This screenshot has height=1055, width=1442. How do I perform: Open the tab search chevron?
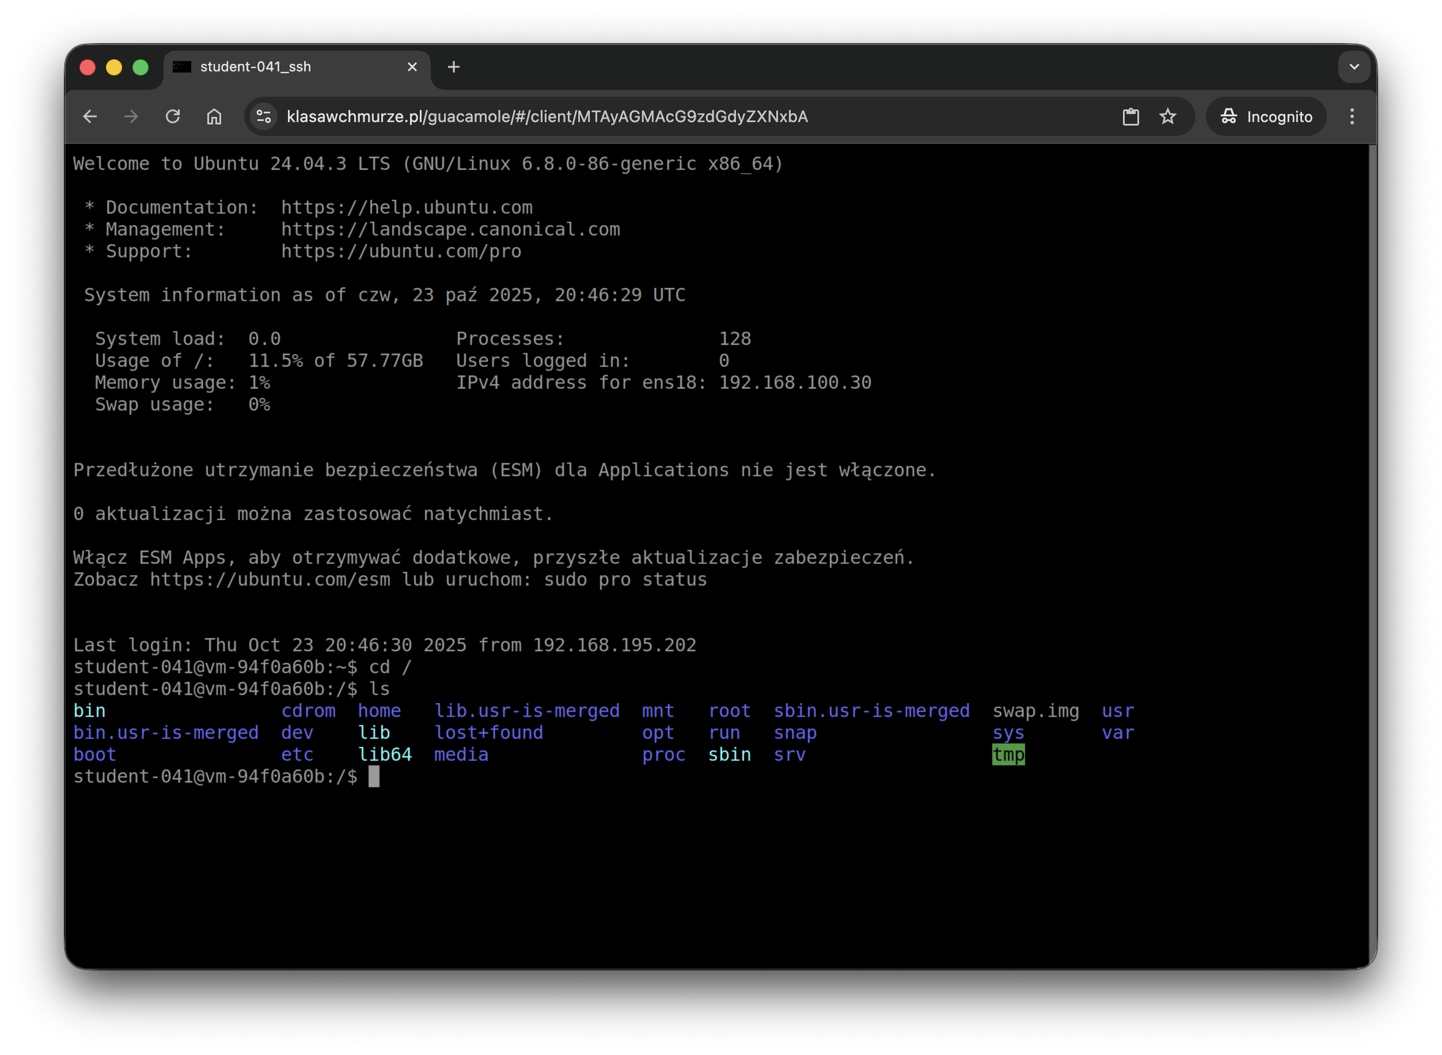point(1354,66)
